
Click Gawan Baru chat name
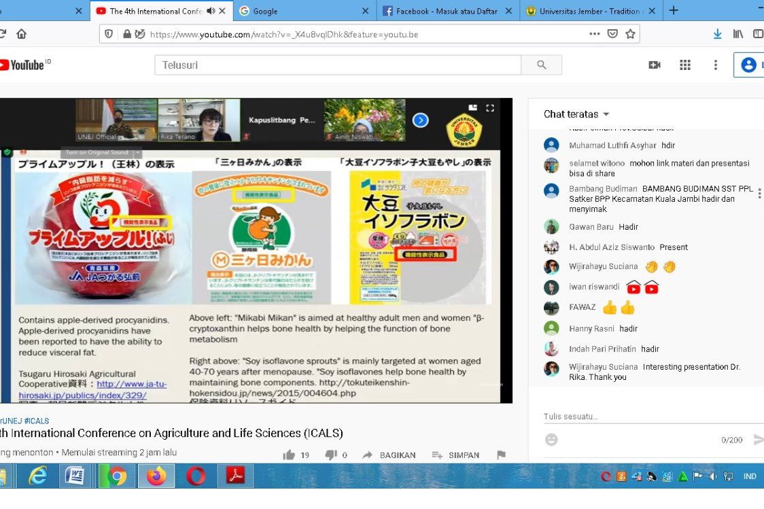click(591, 227)
